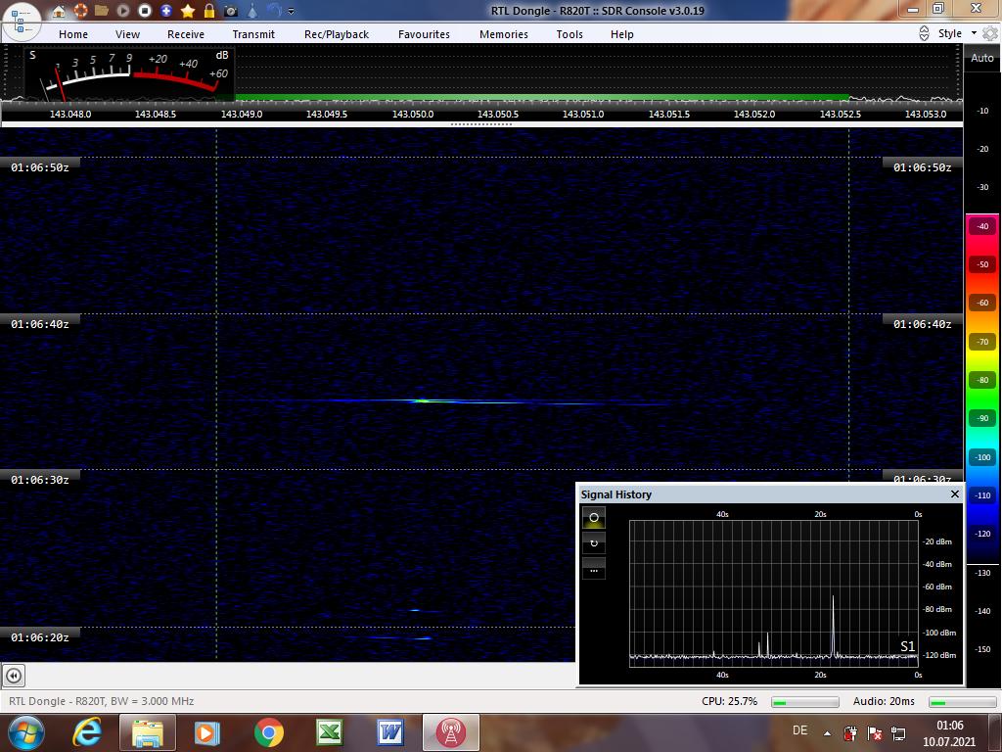Click frequency label 143.050.0 on the scale
Viewport: 1002px width, 752px height.
(x=413, y=114)
